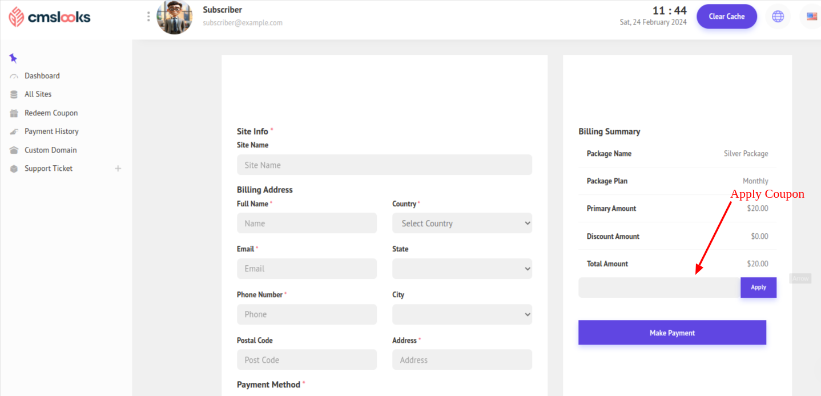821x396 pixels.
Task: Open the State dropdown
Action: (x=461, y=269)
